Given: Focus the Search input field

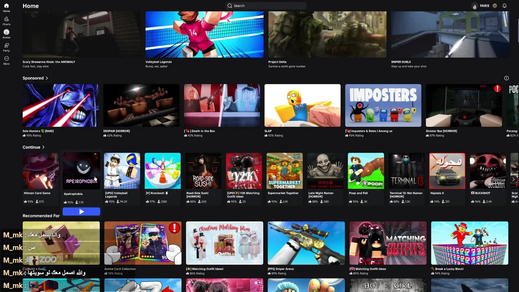Looking at the screenshot, I should (x=266, y=6).
